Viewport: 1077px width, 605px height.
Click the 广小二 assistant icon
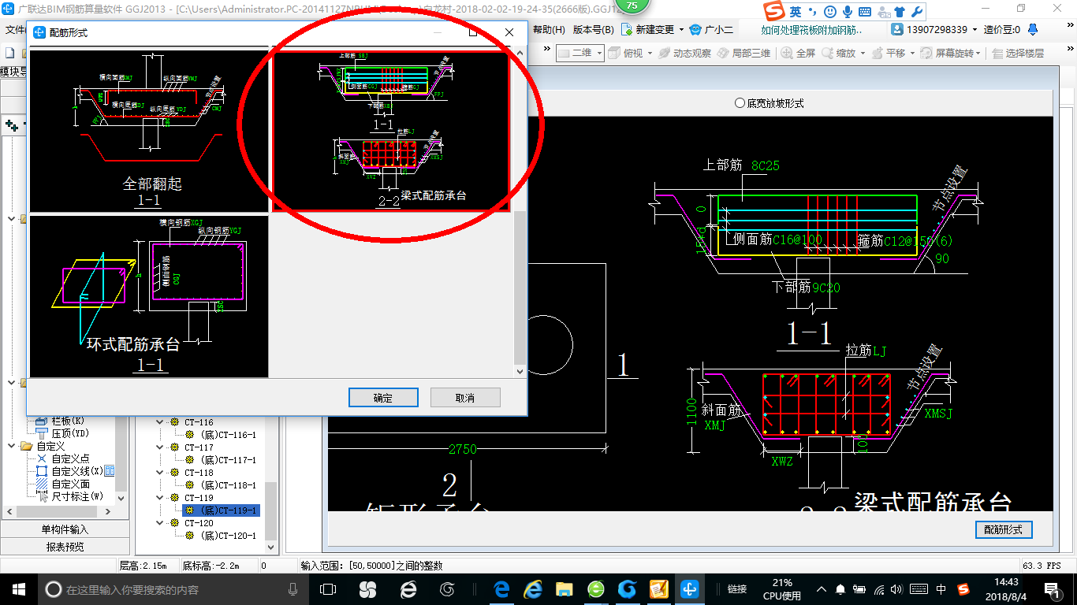695,30
